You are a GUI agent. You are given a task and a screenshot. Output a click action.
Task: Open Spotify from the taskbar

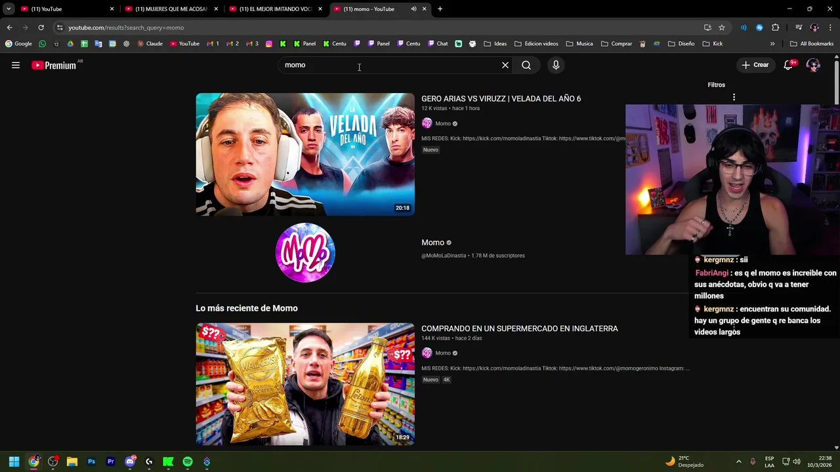pyautogui.click(x=188, y=462)
